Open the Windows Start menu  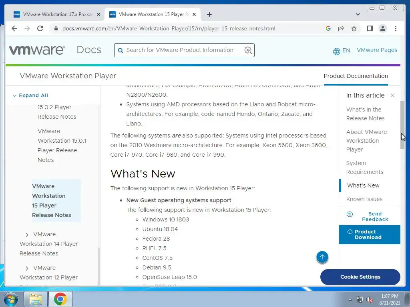pos(10,299)
